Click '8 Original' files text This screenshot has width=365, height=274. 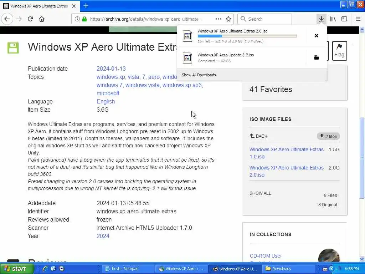point(328,205)
